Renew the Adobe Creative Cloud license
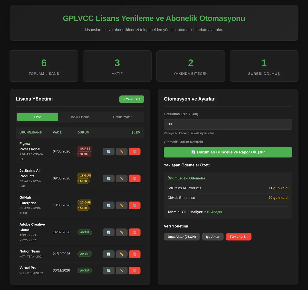 109,232
